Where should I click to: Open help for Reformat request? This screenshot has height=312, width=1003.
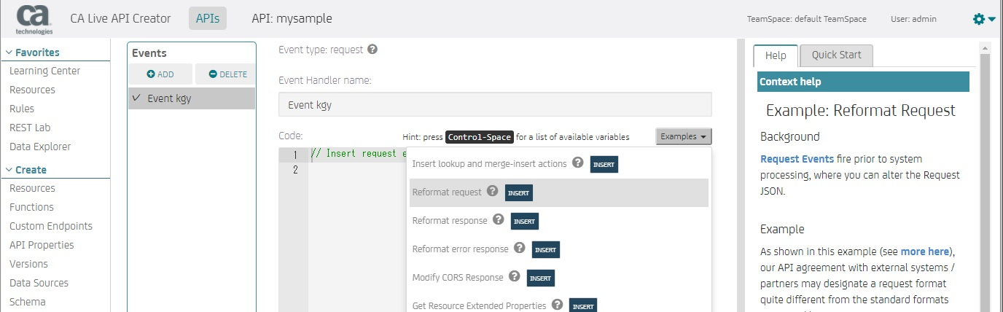(493, 192)
